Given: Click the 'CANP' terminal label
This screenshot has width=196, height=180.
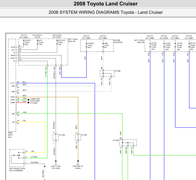Looking at the screenshot, I should 13,100.
